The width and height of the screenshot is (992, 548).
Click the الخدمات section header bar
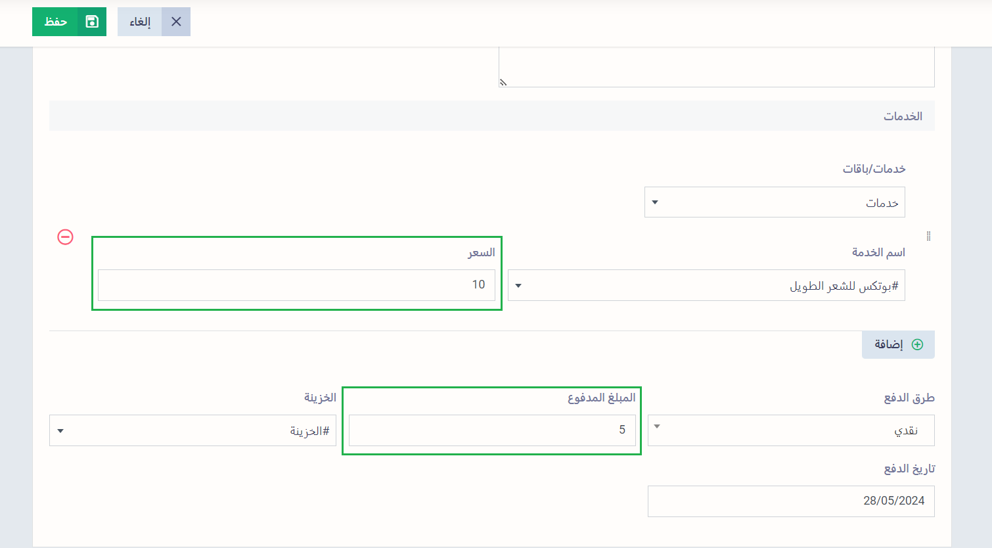(492, 116)
